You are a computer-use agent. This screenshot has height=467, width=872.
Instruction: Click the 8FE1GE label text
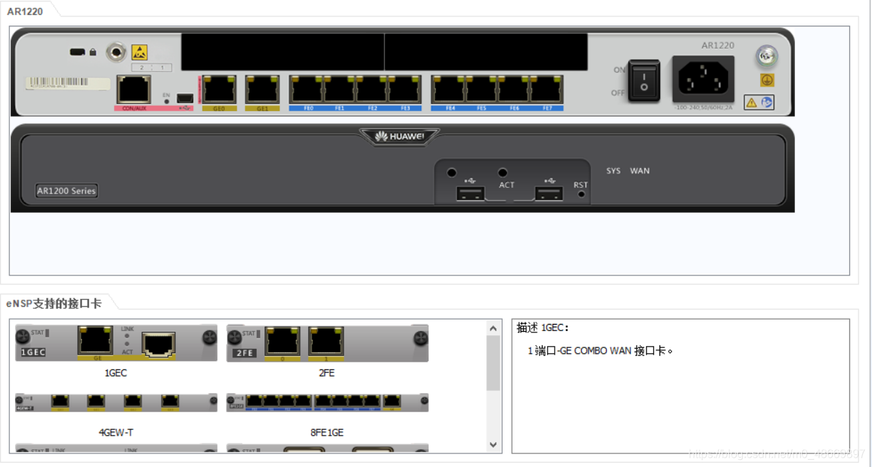point(327,432)
